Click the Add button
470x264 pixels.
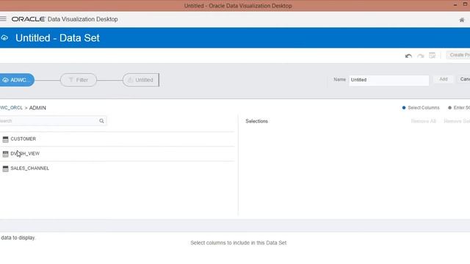tap(444, 79)
